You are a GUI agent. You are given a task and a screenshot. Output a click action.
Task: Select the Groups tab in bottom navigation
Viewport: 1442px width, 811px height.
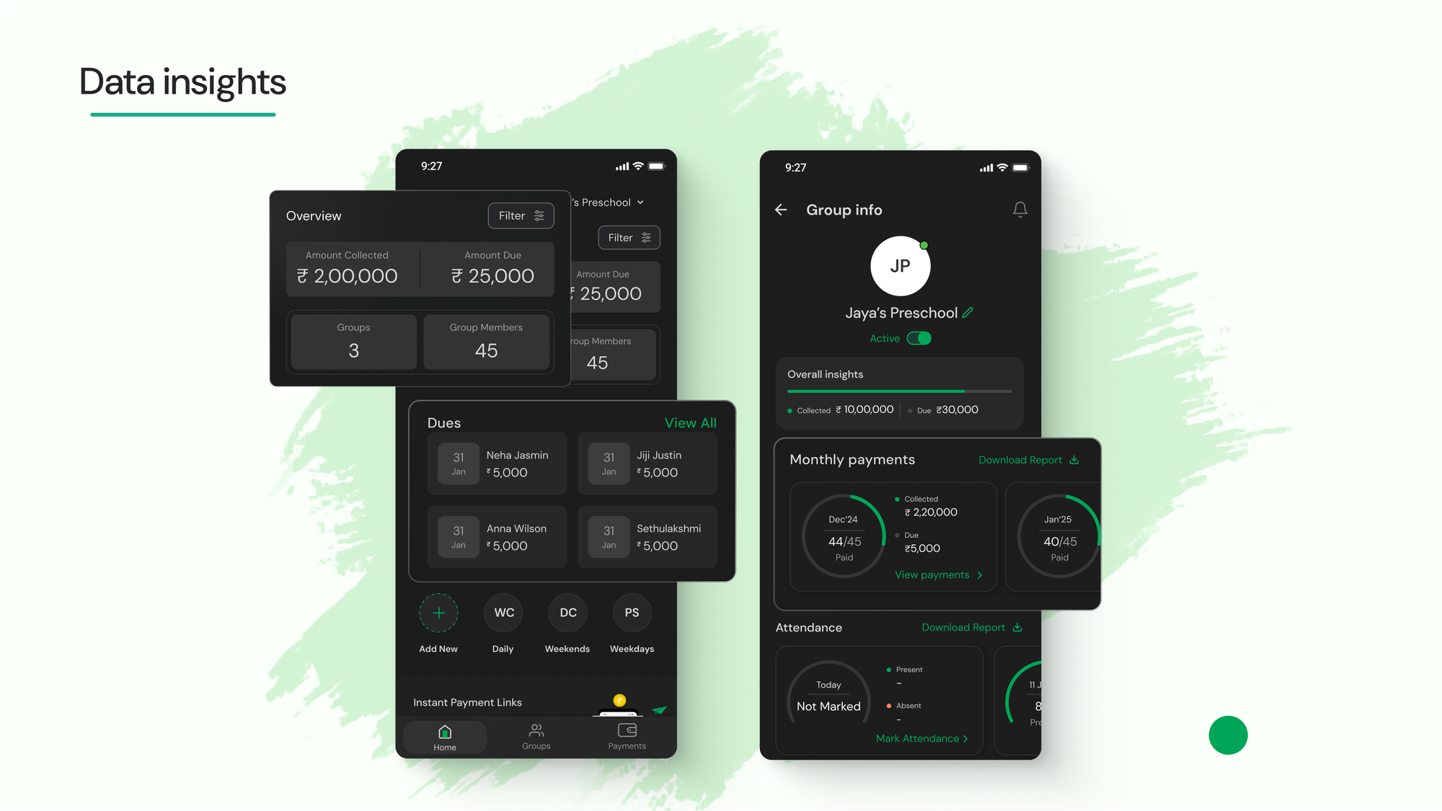[535, 736]
